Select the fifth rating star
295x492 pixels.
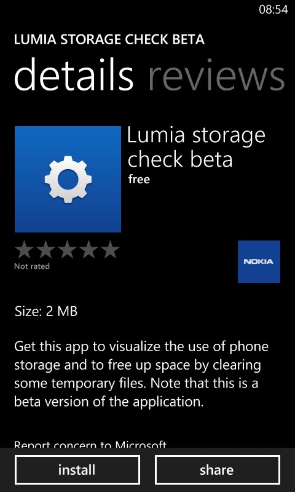coord(110,250)
